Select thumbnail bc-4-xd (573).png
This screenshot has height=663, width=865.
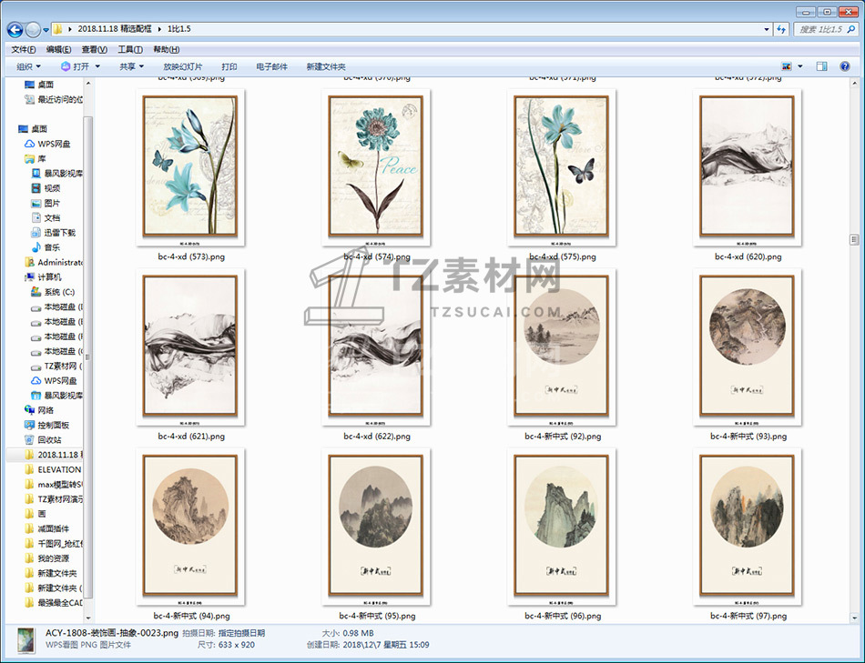pos(190,166)
